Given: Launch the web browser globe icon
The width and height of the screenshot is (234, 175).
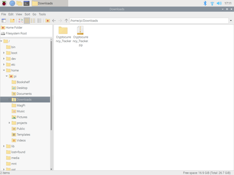Looking at the screenshot, I should [12, 3].
